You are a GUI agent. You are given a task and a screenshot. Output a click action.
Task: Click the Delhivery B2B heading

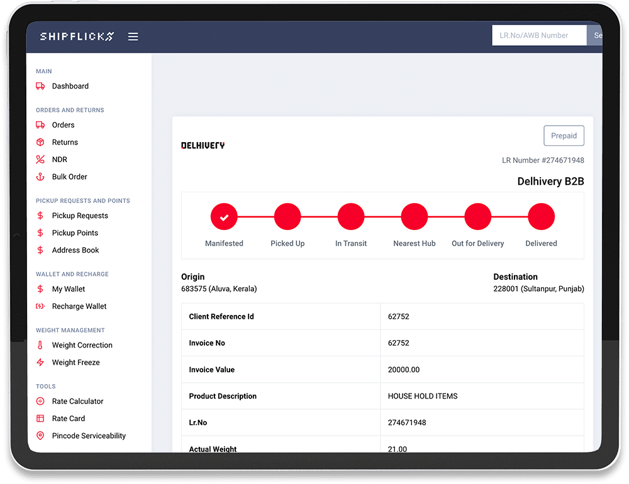550,181
